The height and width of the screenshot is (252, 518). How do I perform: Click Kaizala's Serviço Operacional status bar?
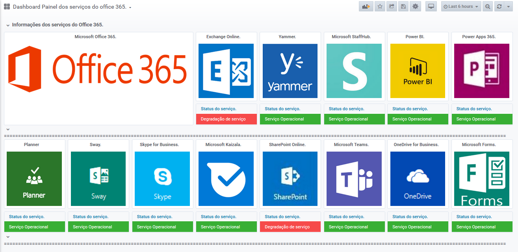click(227, 227)
